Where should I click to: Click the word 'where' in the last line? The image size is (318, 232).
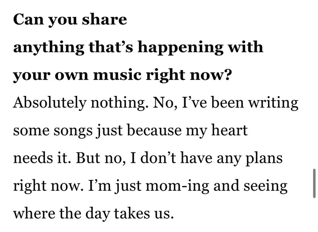[x=34, y=213]
